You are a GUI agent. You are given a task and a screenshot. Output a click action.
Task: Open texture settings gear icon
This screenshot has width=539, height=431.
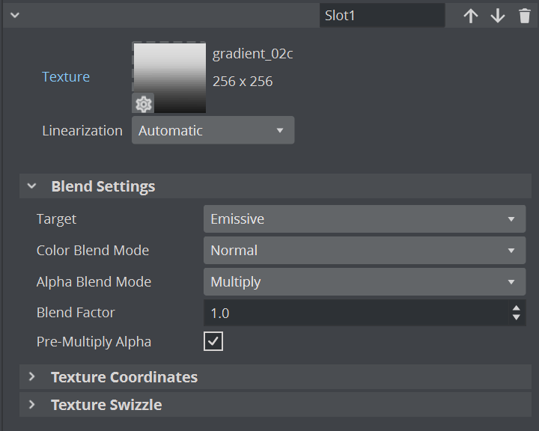143,104
